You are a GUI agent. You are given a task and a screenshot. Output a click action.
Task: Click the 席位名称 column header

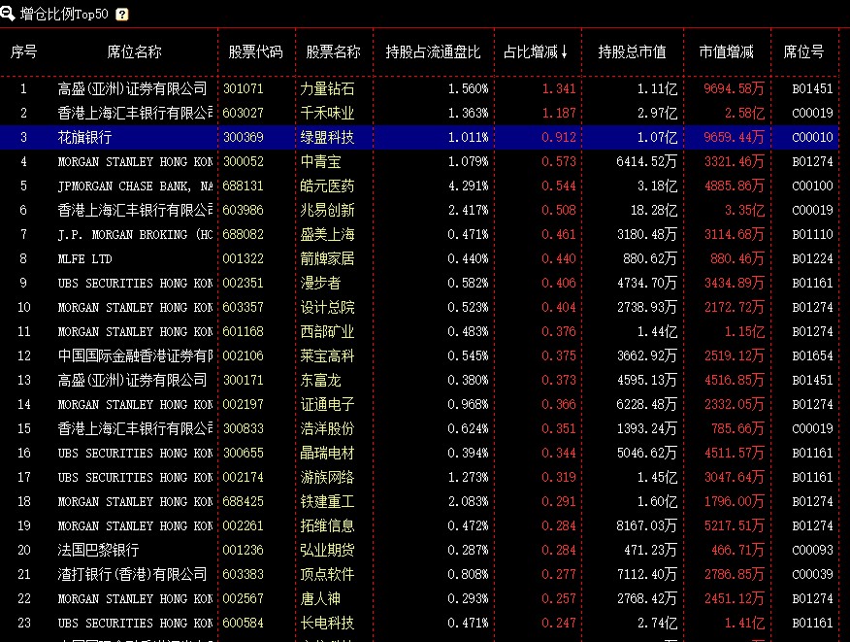point(134,51)
